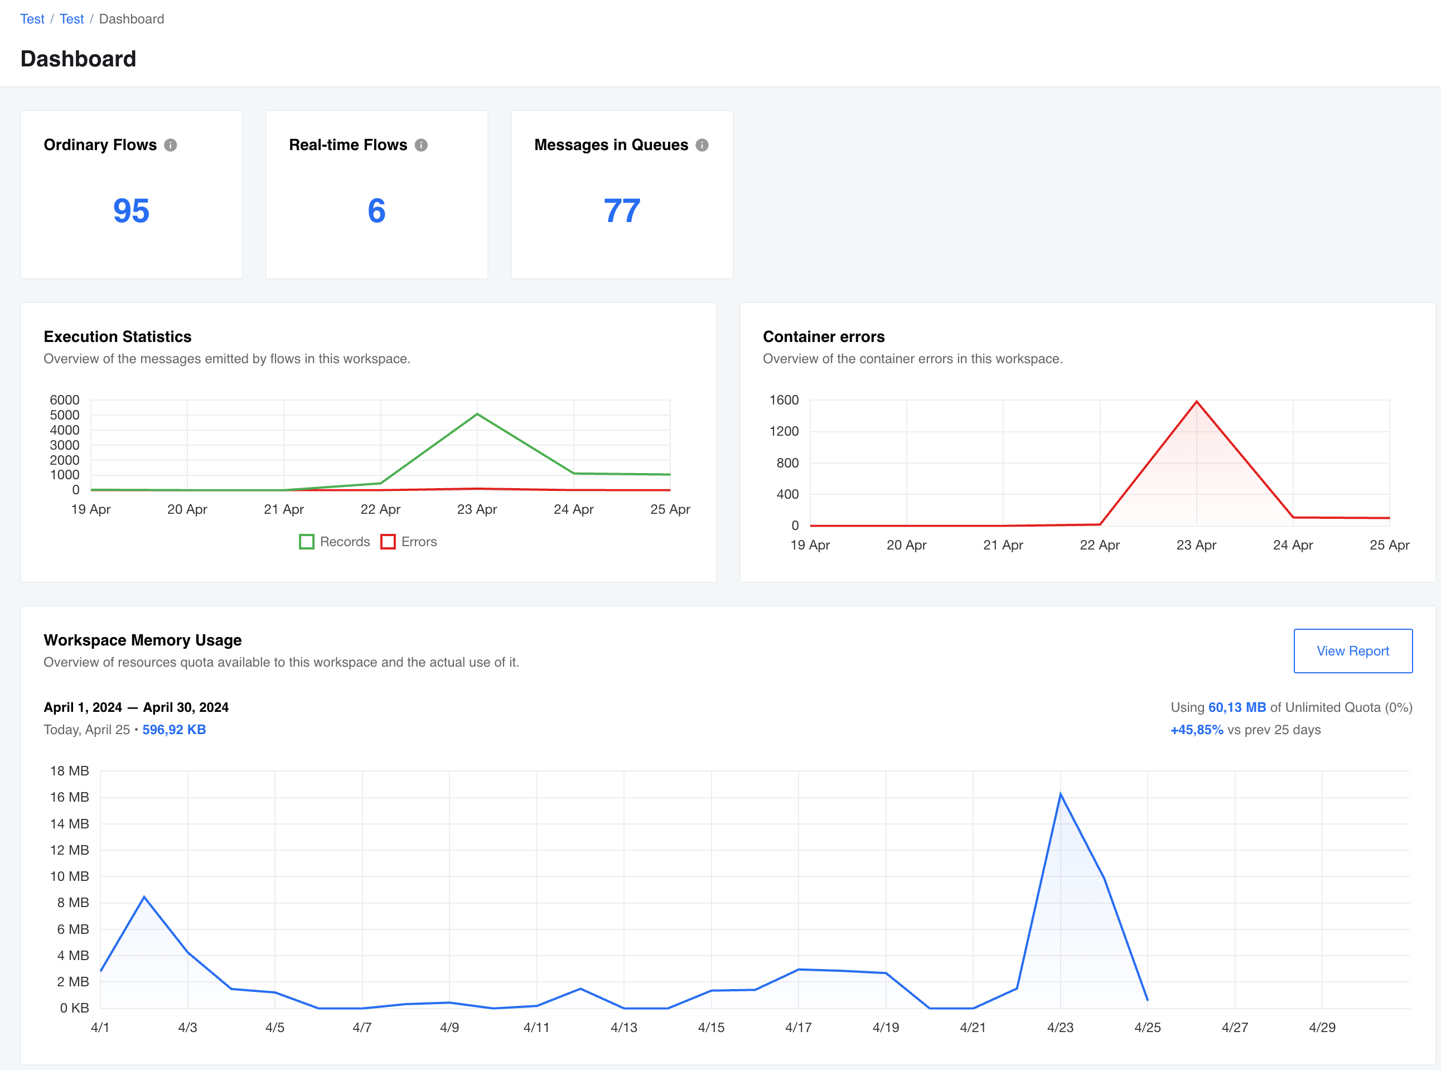Click the Real-time Flows info icon
This screenshot has height=1070, width=1441.
point(421,145)
